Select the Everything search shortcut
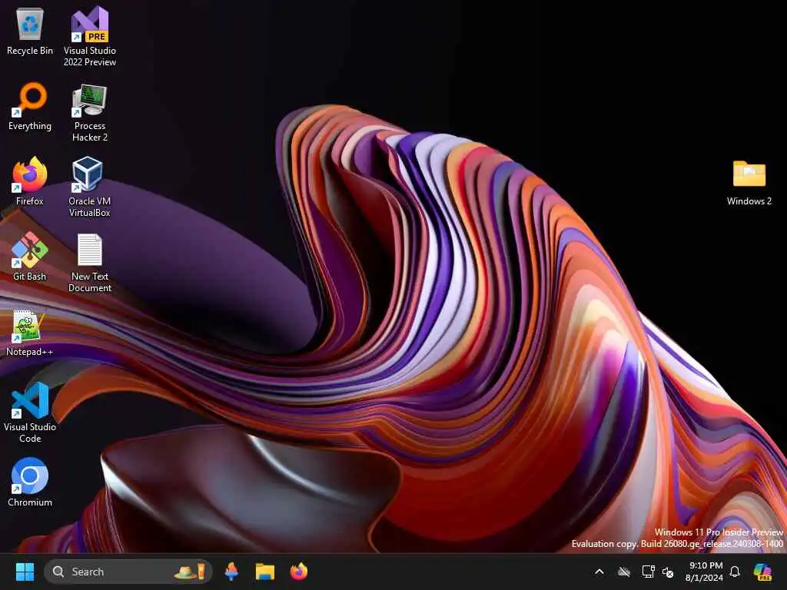The width and height of the screenshot is (787, 590). pos(30,106)
